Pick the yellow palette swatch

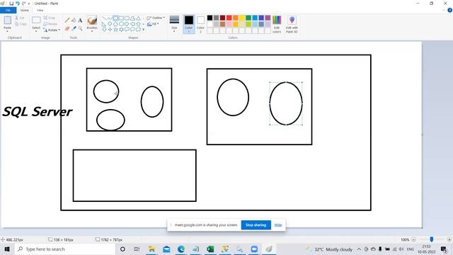pos(242,18)
